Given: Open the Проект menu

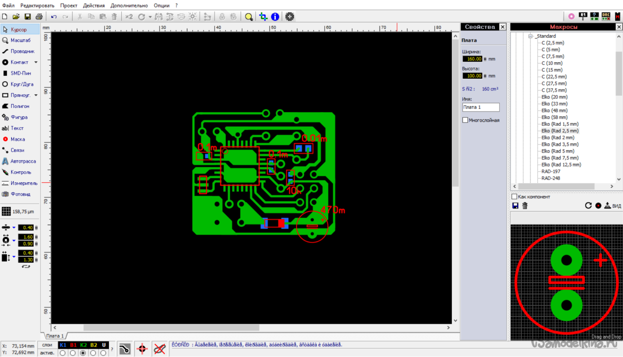Looking at the screenshot, I should tap(69, 5).
